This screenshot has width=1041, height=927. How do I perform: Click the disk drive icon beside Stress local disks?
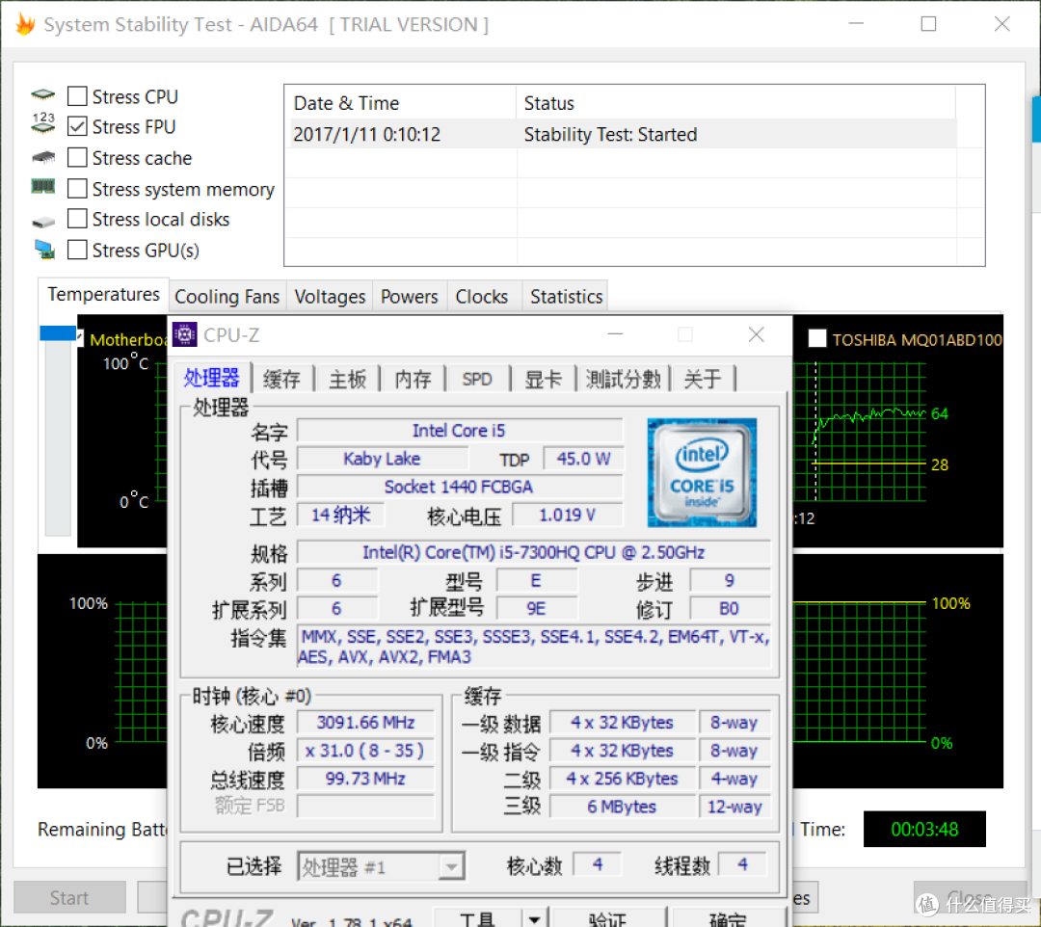tap(43, 222)
